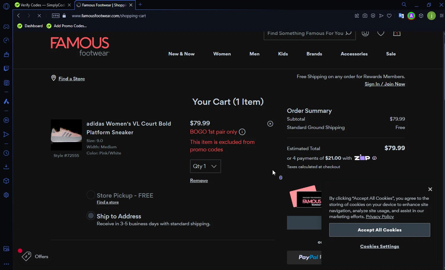This screenshot has height=270, width=445.
Task: Click the VPN badge in address bar
Action: [x=56, y=16]
